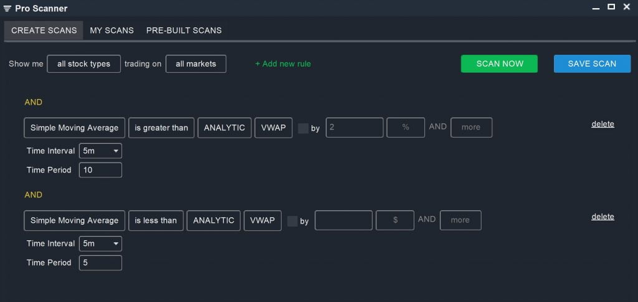The width and height of the screenshot is (638, 302).
Task: Delete the second Simple Moving Average rule
Action: tap(602, 217)
